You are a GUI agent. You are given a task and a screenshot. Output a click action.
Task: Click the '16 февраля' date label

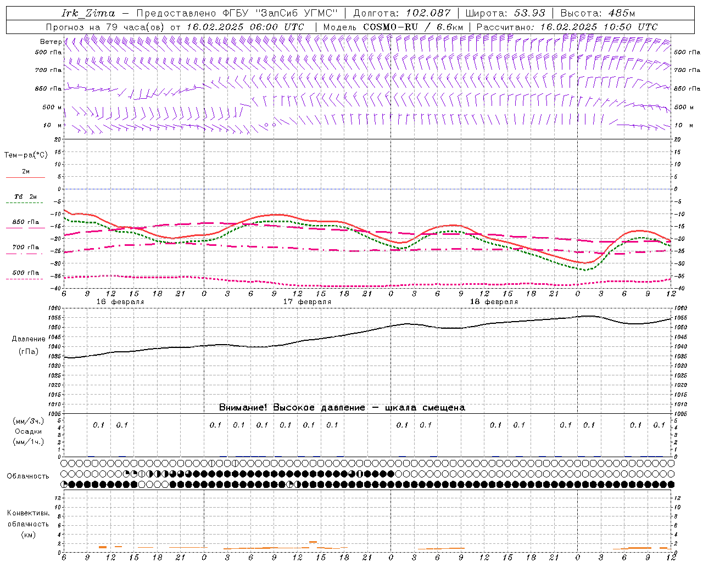(120, 302)
